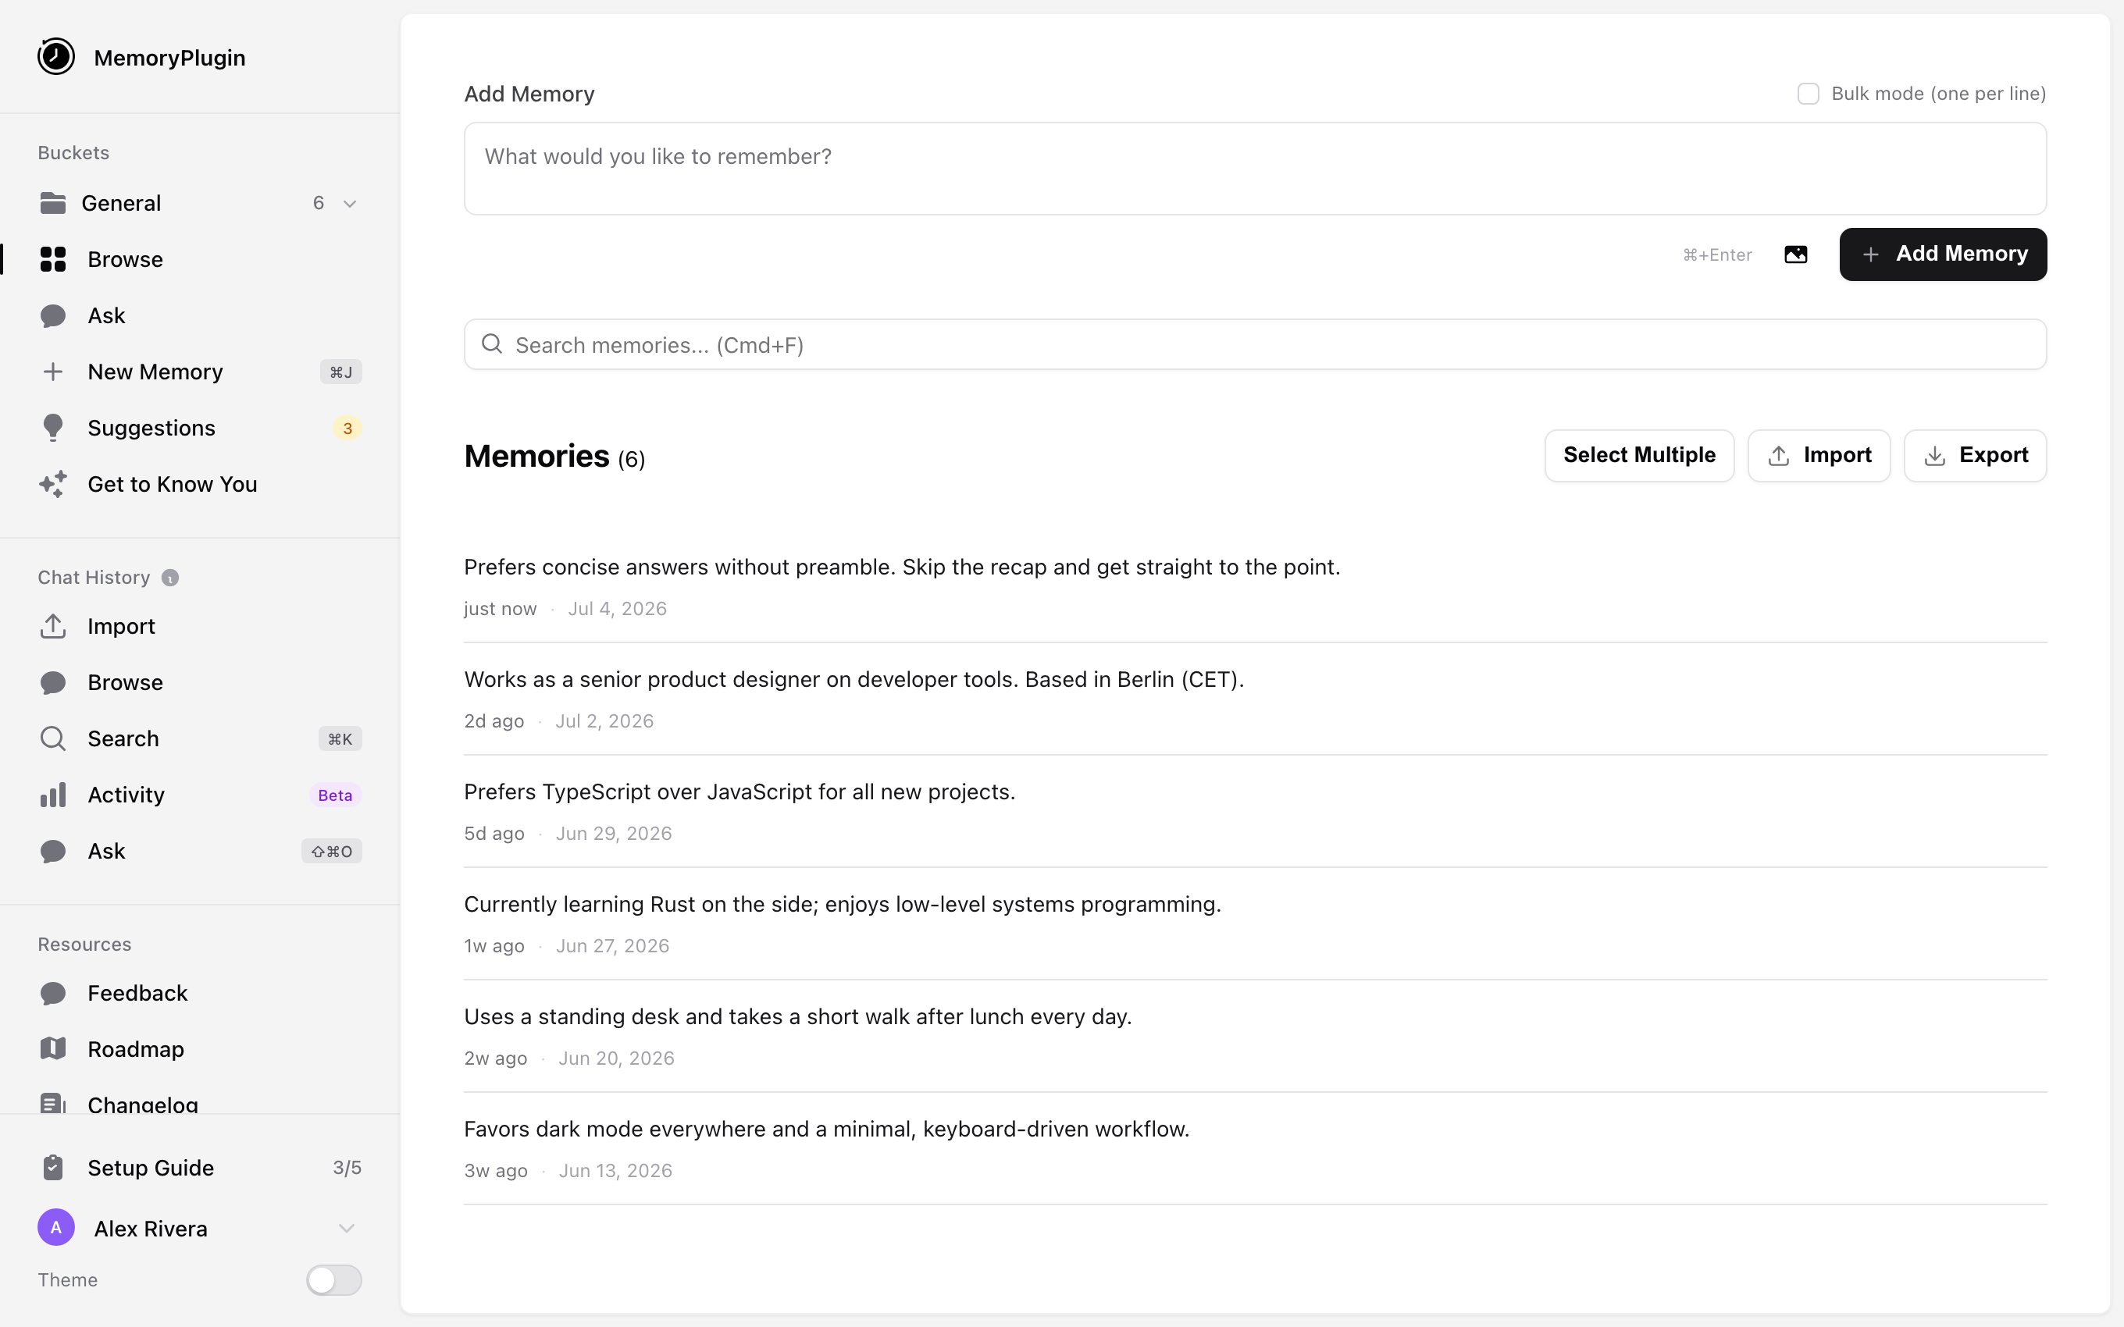Open New Memory in the sidebar
This screenshot has width=2124, height=1327.
pyautogui.click(x=200, y=372)
